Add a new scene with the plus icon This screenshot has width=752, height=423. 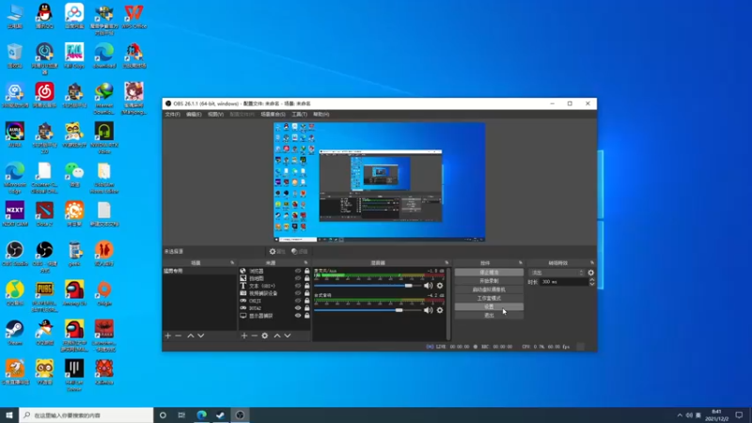tap(168, 336)
